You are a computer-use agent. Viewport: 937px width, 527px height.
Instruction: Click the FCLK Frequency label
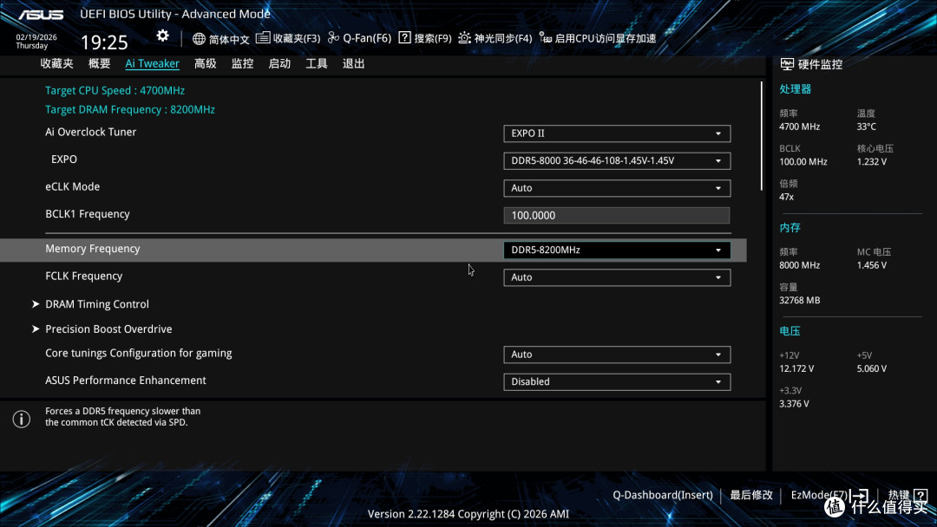(83, 277)
